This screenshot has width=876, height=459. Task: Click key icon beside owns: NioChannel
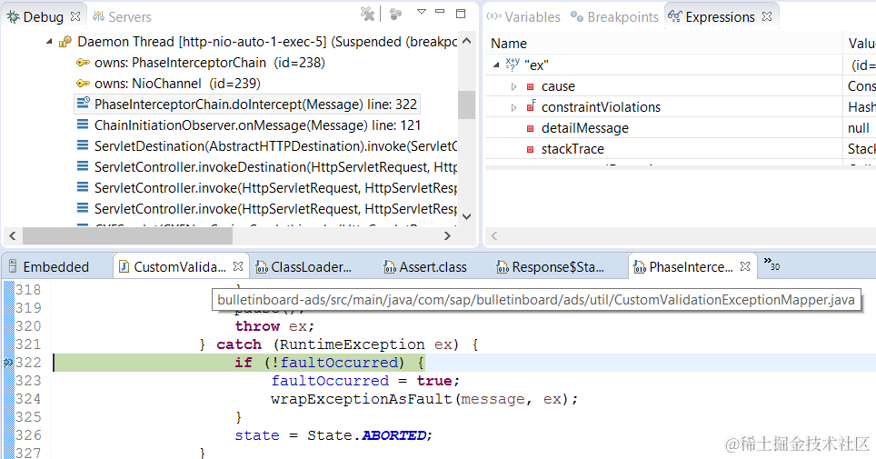coord(83,84)
